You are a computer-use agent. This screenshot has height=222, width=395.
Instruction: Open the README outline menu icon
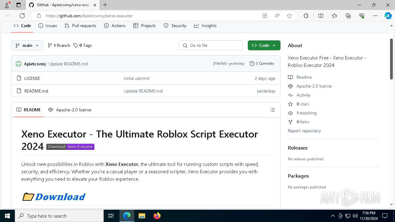[272, 110]
